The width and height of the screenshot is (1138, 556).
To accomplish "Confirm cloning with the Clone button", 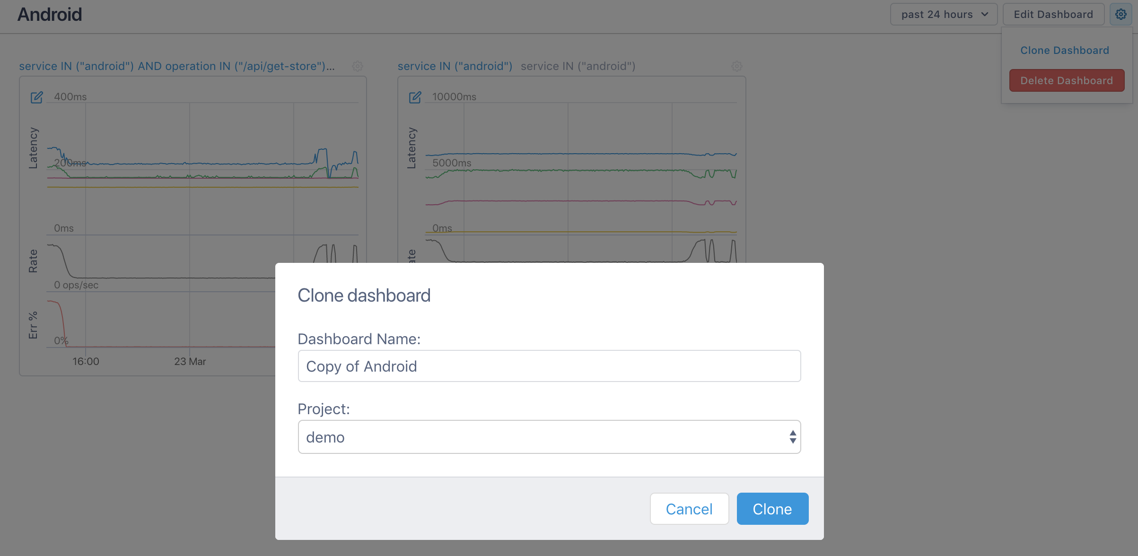I will click(772, 509).
